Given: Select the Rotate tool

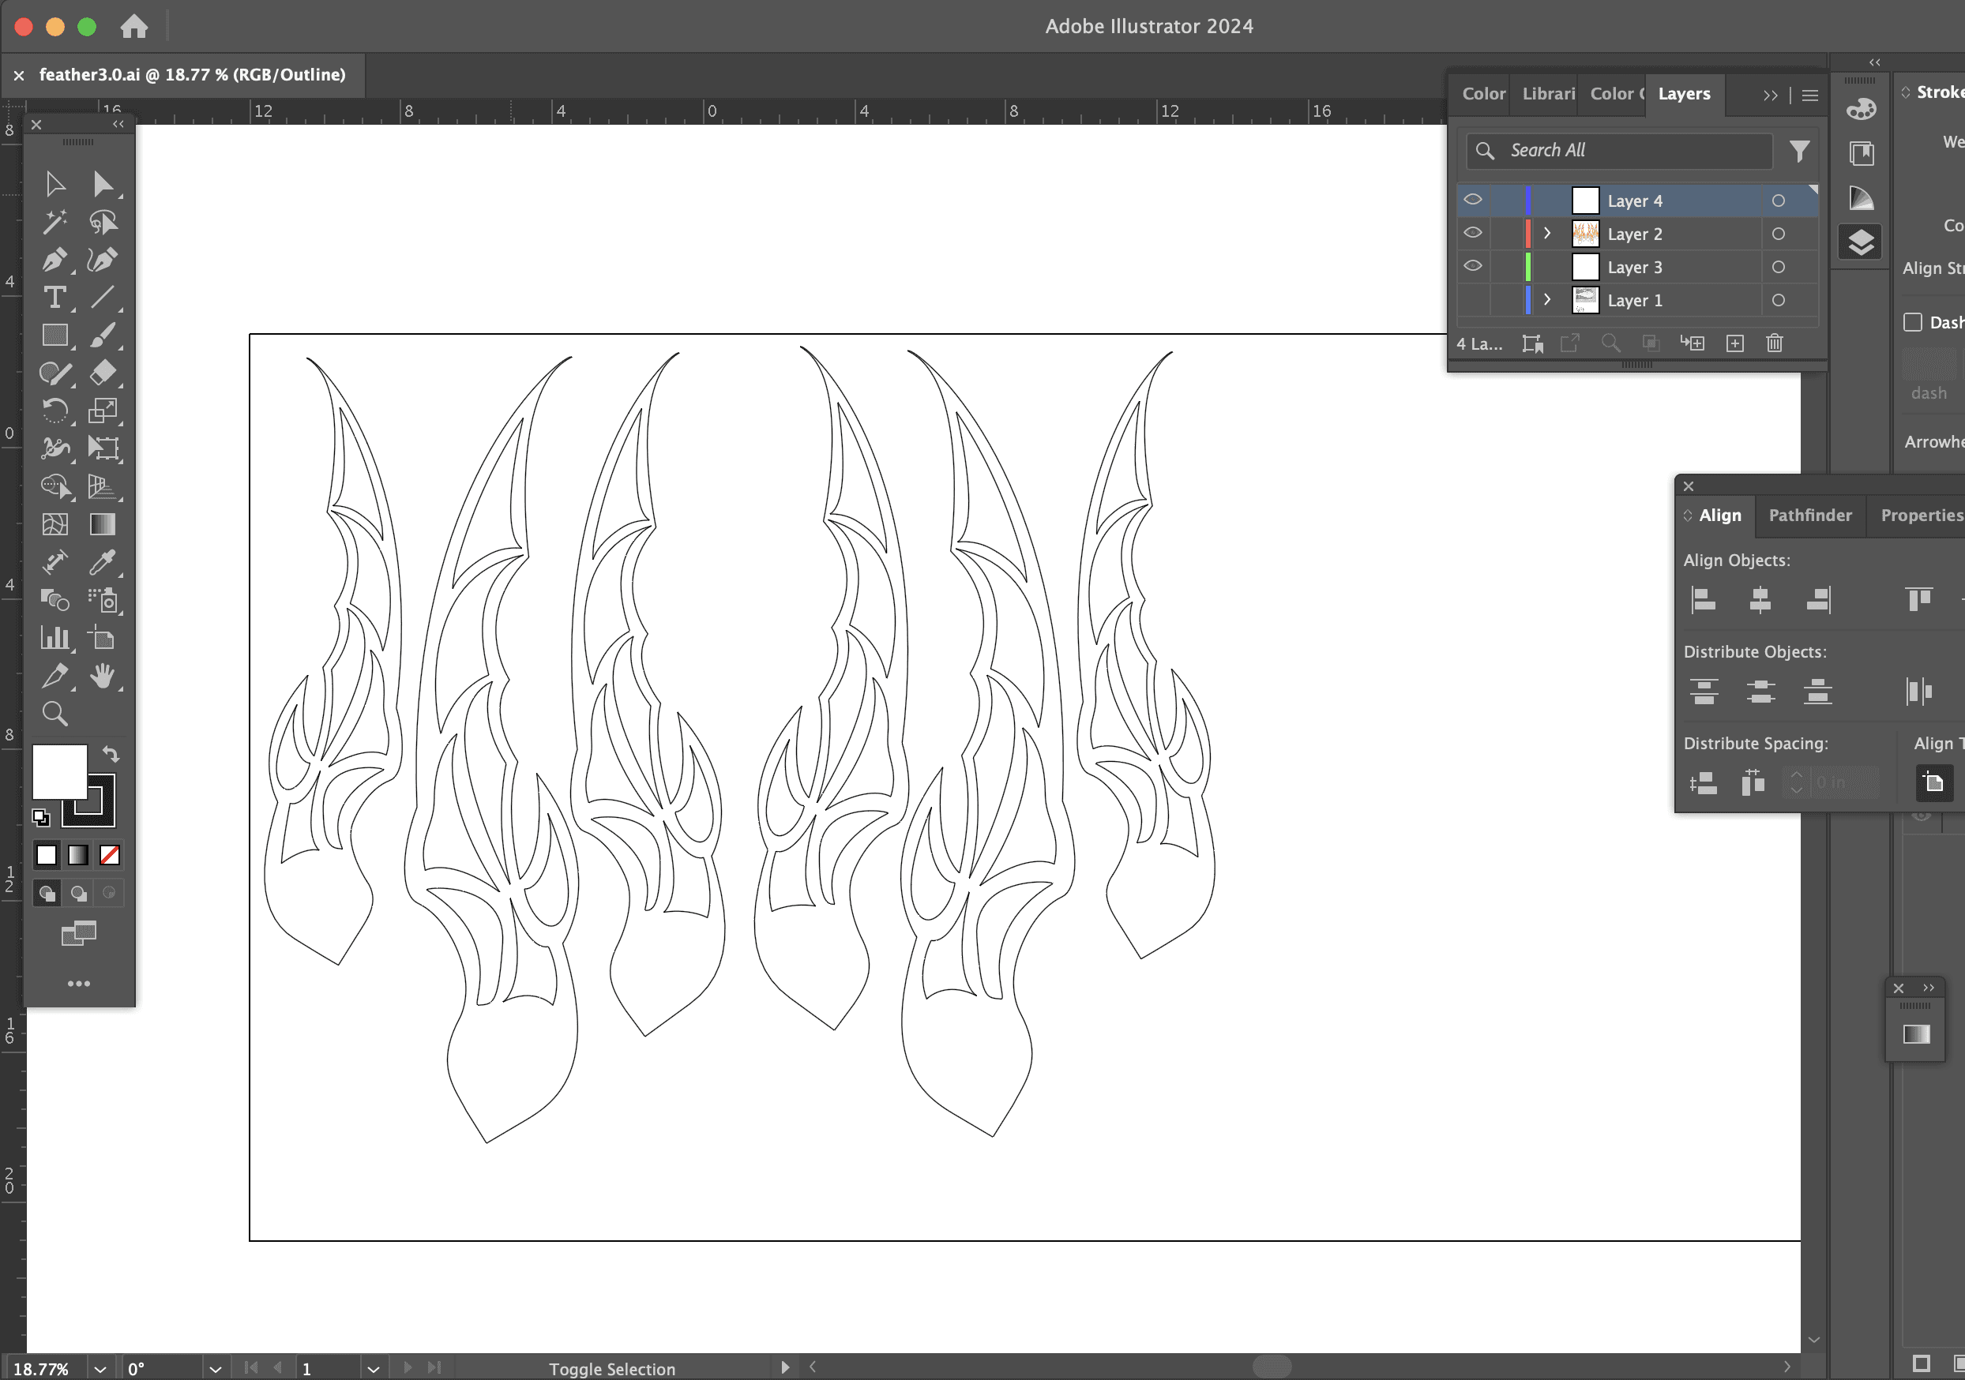Looking at the screenshot, I should 54,411.
